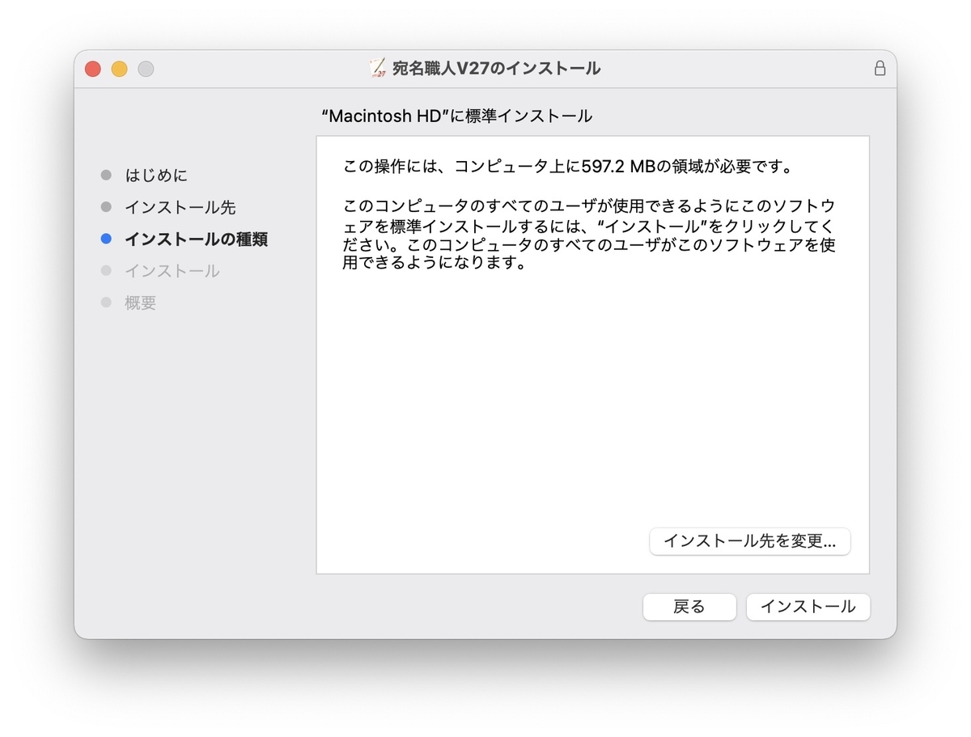Click the 概要 step label

tap(140, 303)
